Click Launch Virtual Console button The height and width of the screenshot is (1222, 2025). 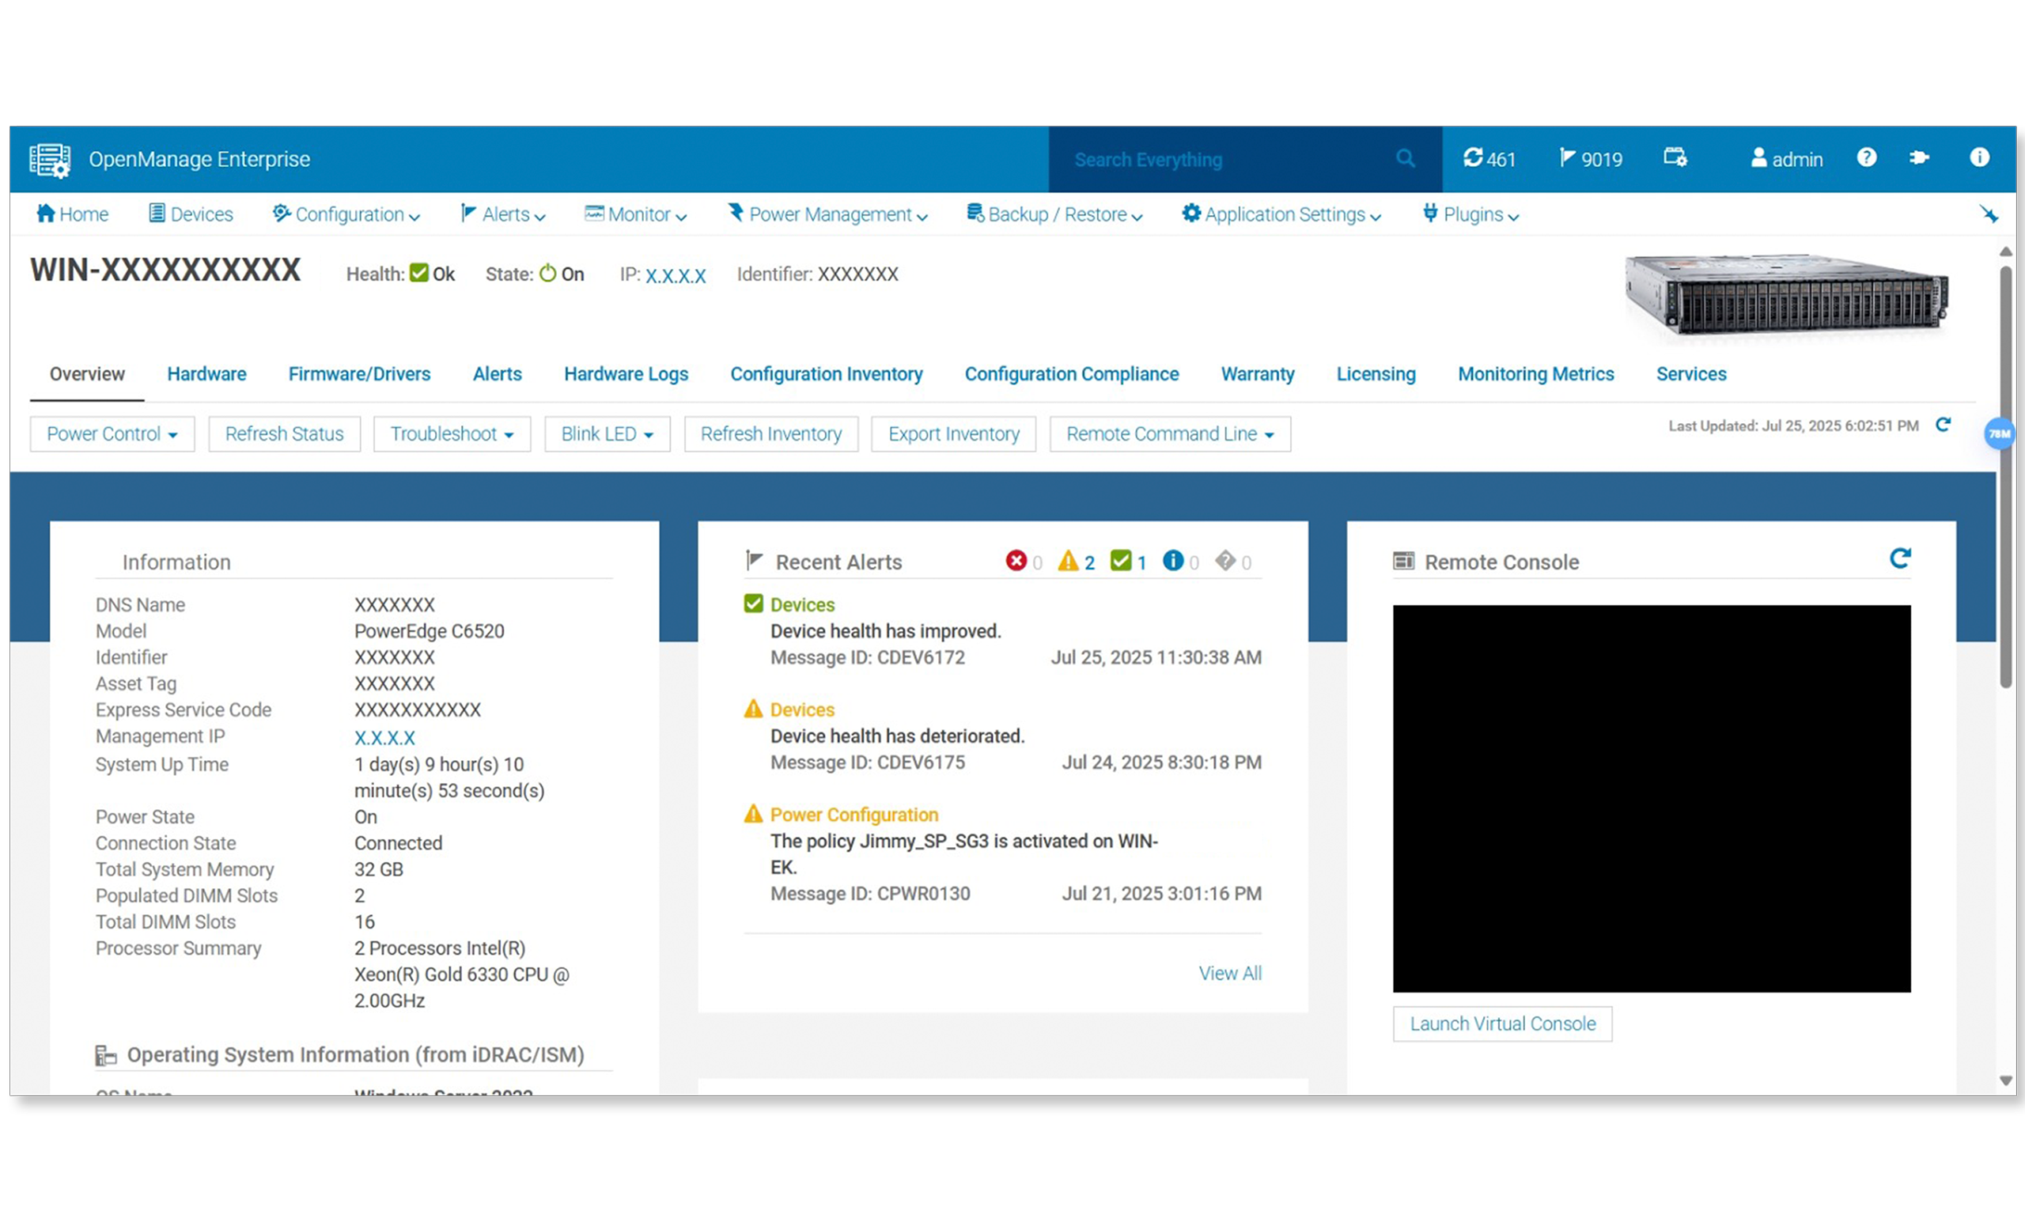(x=1502, y=1024)
